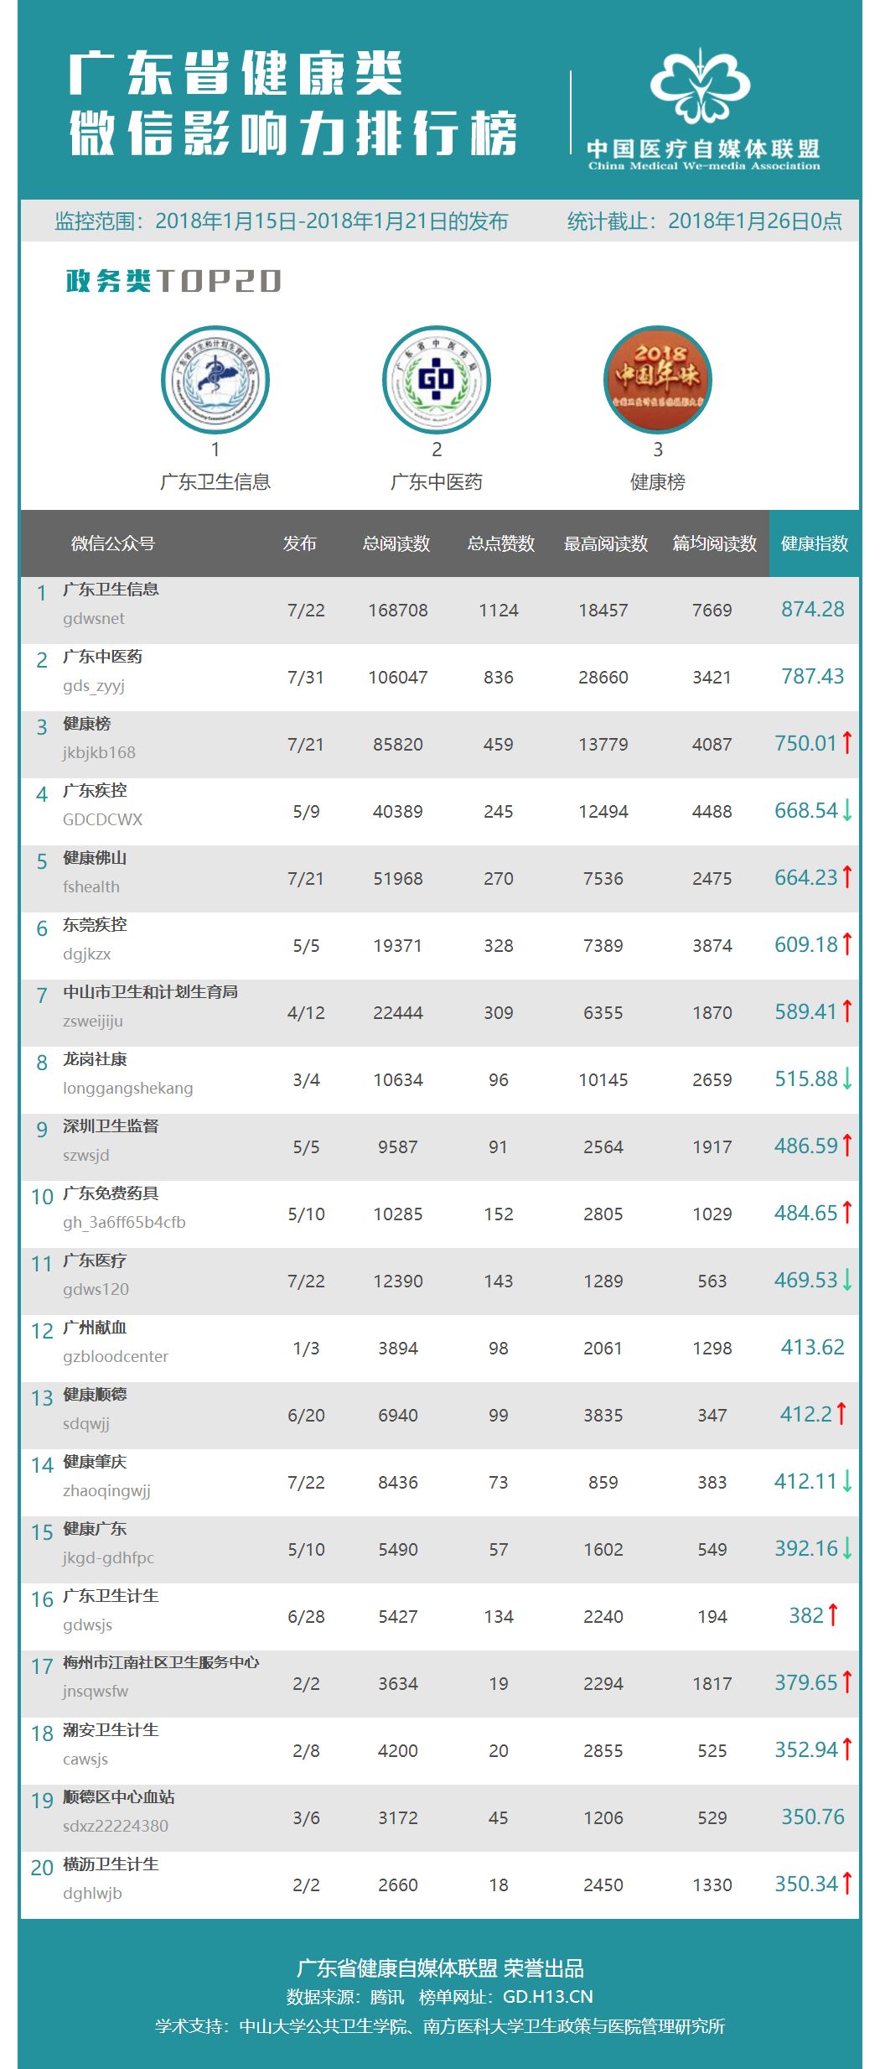Click the 874.28 health index value

pyautogui.click(x=812, y=609)
